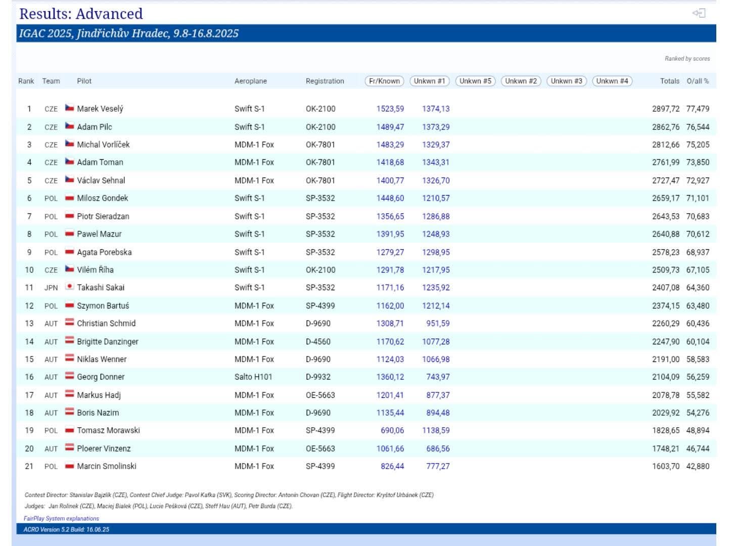Click Marek Veselý's Fr/Known score 1523,59
Viewport: 735px width, 546px height.
390,109
